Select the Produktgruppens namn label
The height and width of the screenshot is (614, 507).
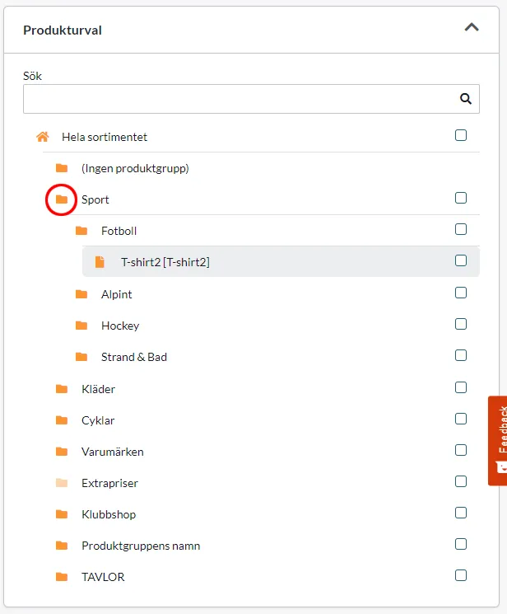141,546
